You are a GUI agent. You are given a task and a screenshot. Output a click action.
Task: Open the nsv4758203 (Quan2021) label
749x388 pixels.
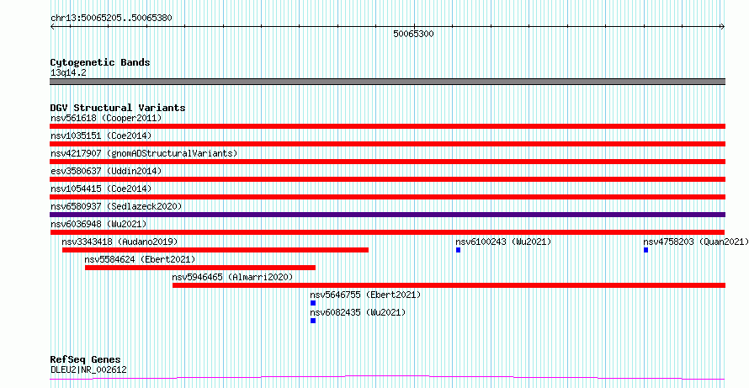695,242
